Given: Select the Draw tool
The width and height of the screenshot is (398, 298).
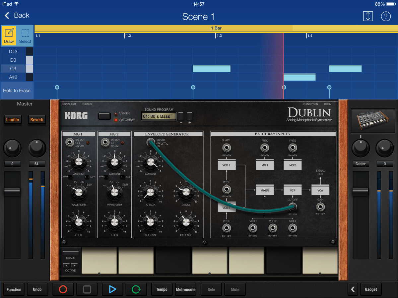Looking at the screenshot, I should coord(9,35).
